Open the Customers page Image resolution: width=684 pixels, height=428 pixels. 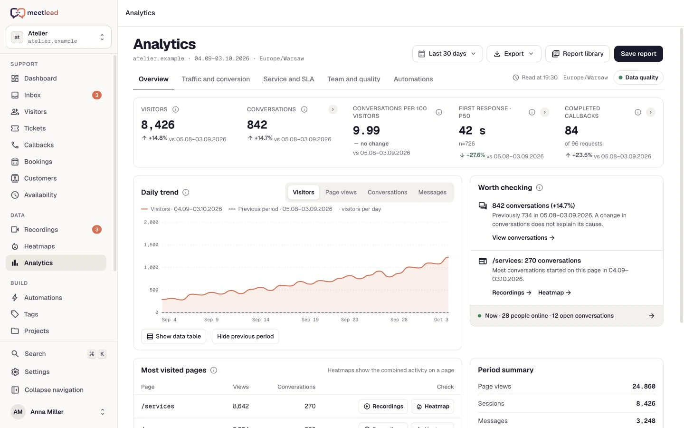point(56,178)
